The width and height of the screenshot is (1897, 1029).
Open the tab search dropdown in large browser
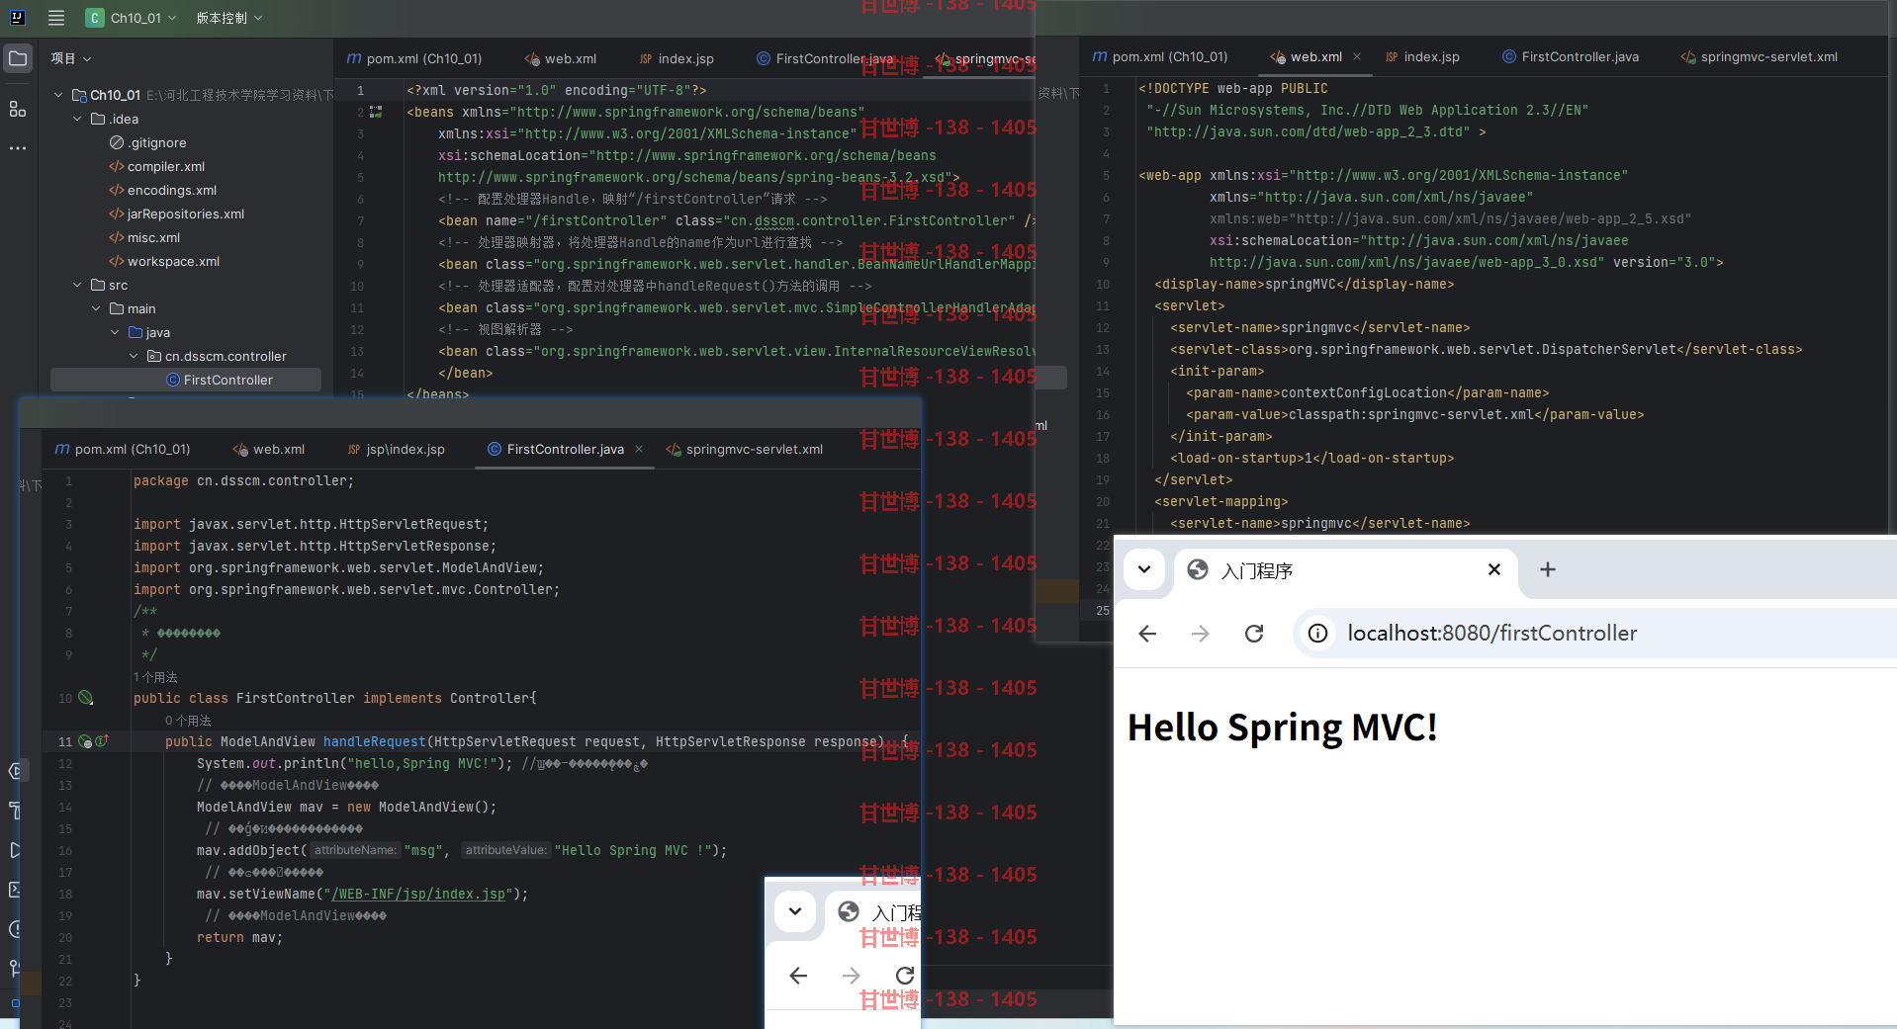1144,569
